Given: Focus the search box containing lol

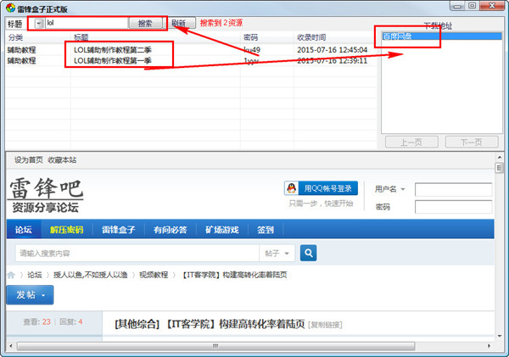Looking at the screenshot, I should (x=87, y=23).
